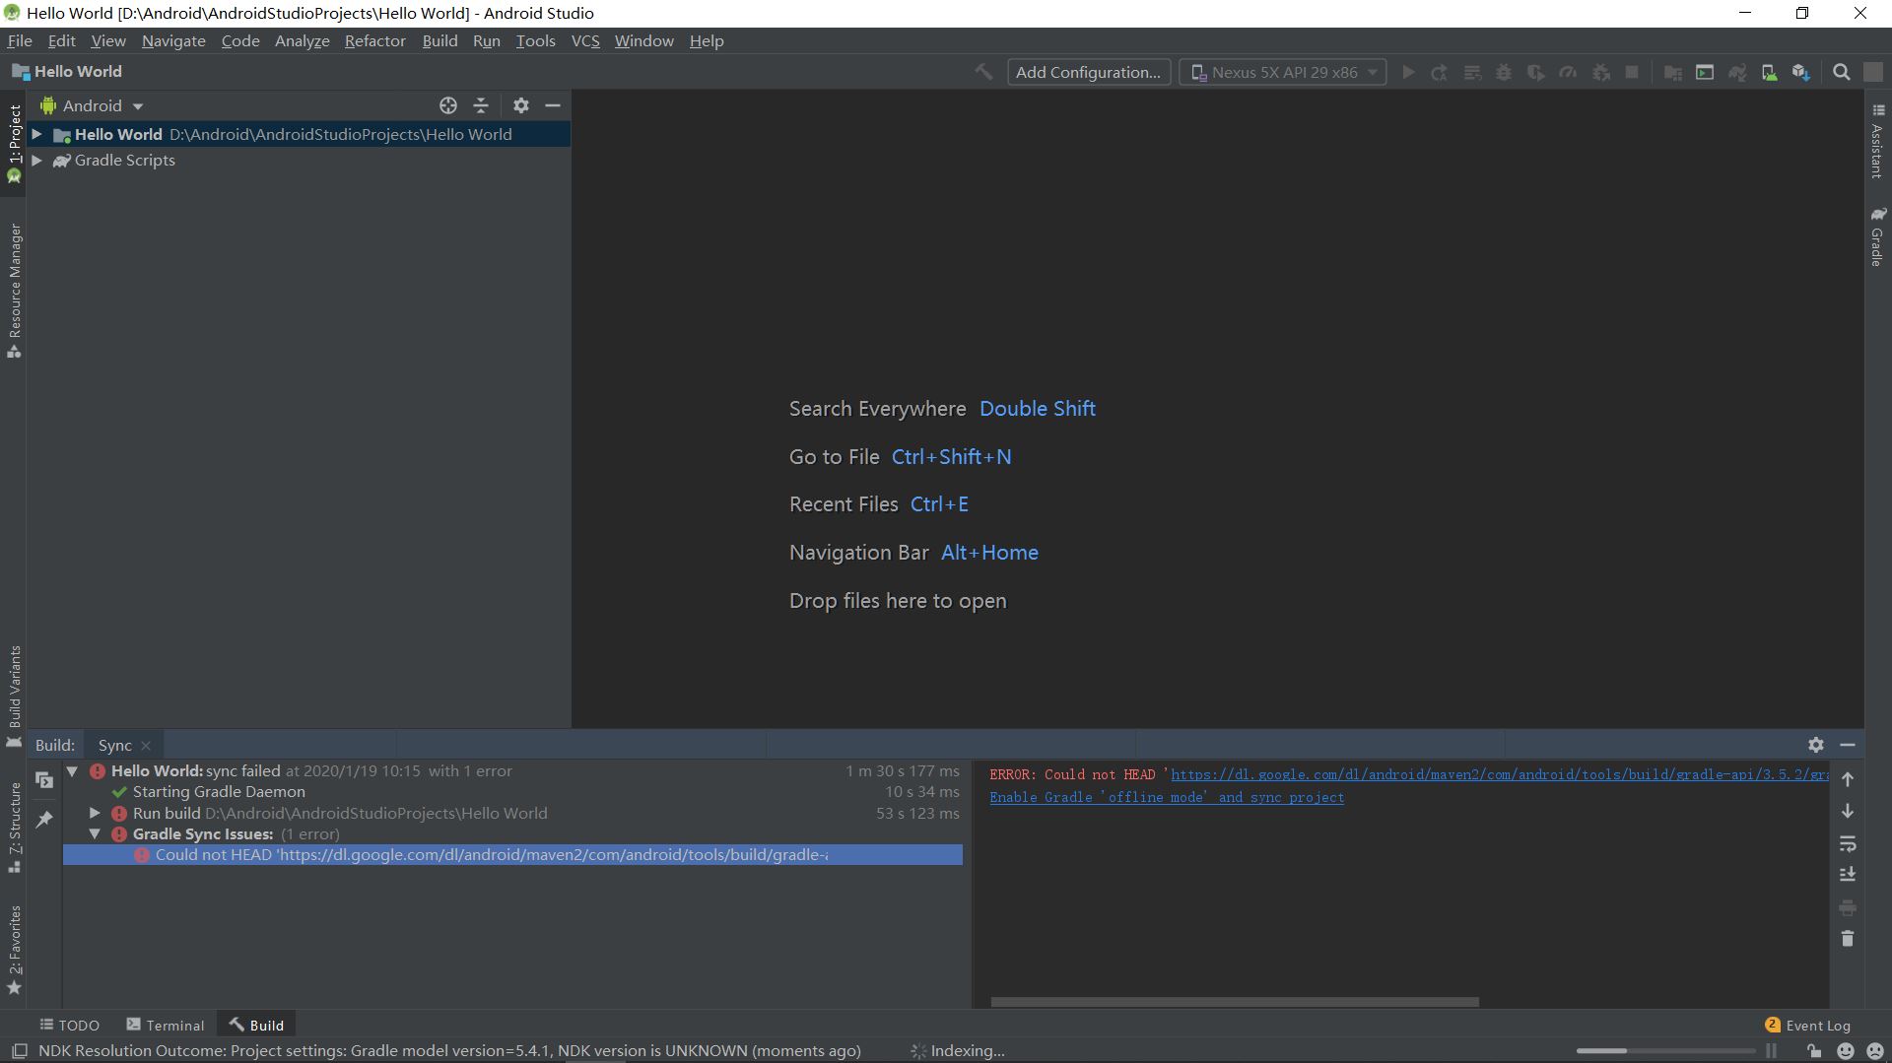Click Collapse All icon in Project pane
This screenshot has height=1063, width=1892.
click(481, 105)
